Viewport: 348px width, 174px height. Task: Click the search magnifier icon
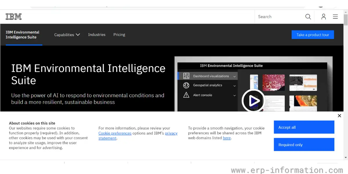(x=308, y=17)
